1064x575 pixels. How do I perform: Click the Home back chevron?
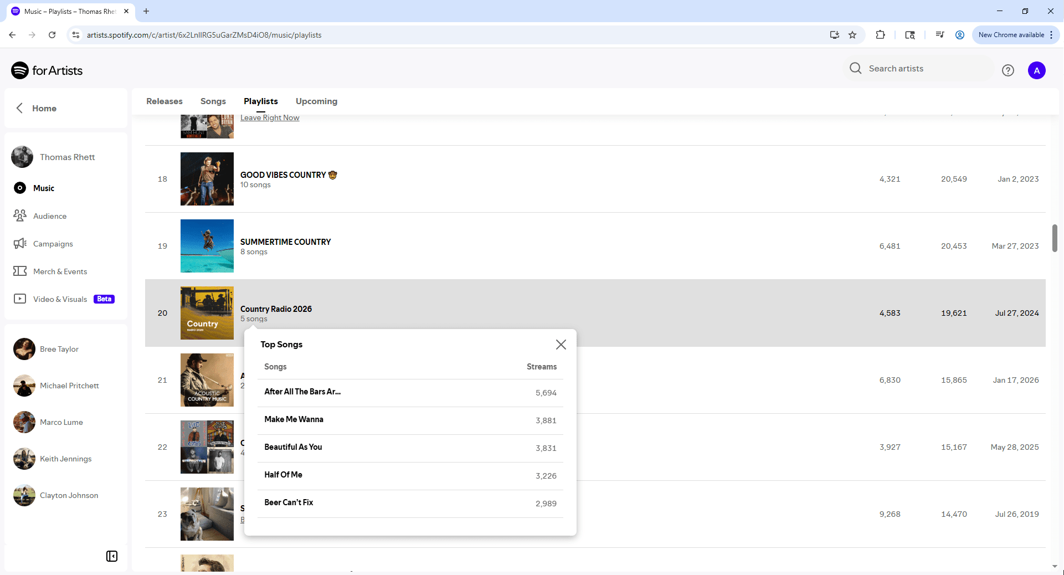coord(20,108)
